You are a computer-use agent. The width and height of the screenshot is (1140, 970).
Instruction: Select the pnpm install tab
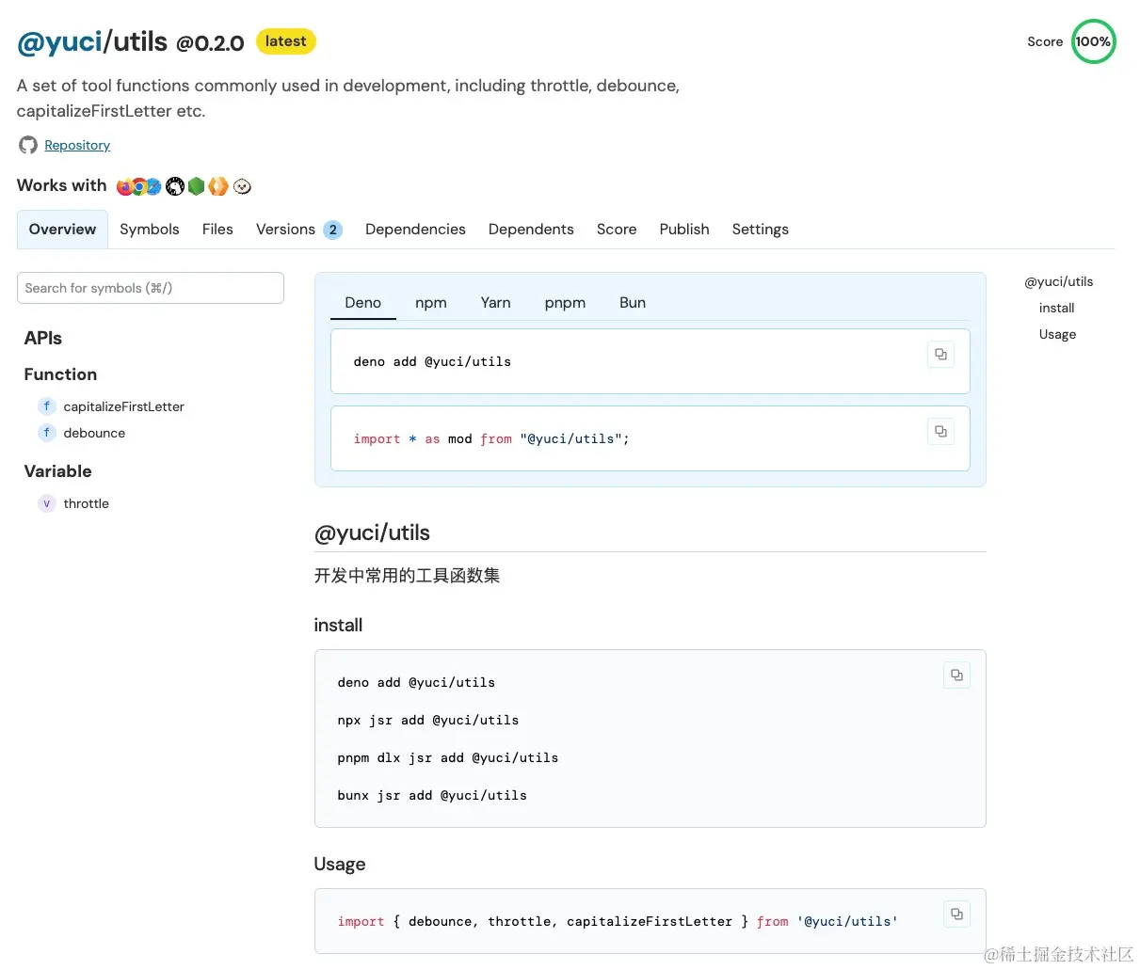pyautogui.click(x=565, y=303)
